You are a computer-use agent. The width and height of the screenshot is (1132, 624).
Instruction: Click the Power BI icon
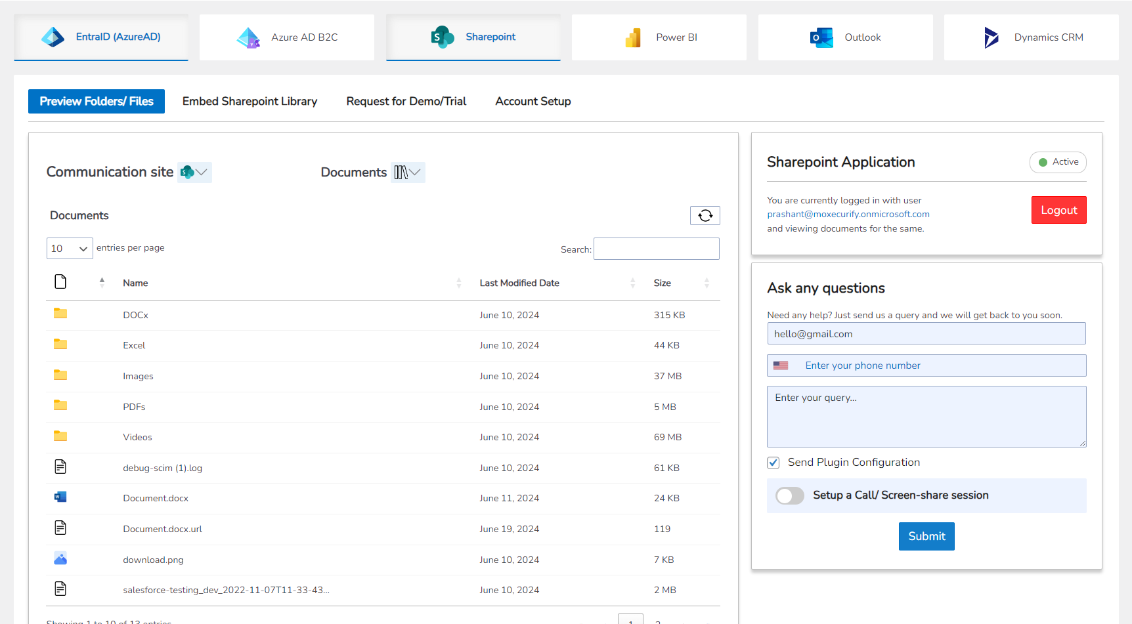pyautogui.click(x=632, y=37)
